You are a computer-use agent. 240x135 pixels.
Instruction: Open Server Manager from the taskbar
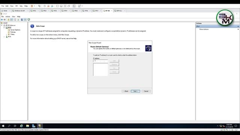[34, 126]
